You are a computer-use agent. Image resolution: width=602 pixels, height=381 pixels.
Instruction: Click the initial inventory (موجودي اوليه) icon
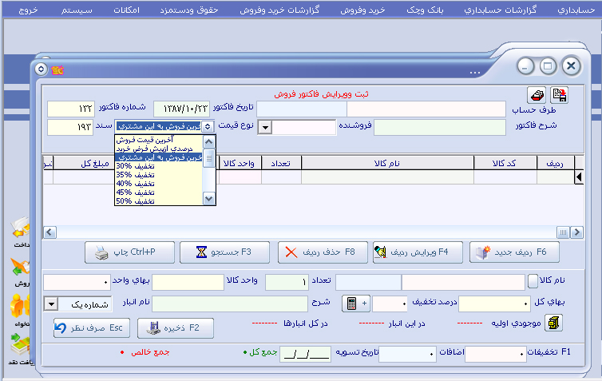pos(553,323)
